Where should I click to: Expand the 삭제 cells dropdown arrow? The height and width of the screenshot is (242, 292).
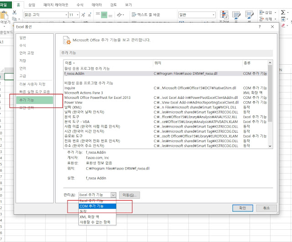point(275,19)
